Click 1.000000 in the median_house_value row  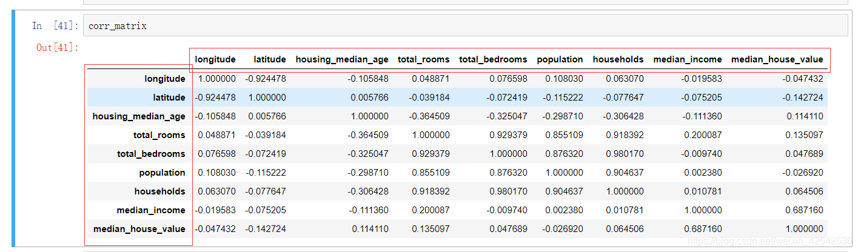(805, 229)
